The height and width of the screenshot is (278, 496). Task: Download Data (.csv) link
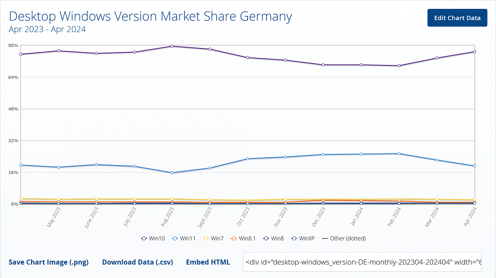click(138, 262)
